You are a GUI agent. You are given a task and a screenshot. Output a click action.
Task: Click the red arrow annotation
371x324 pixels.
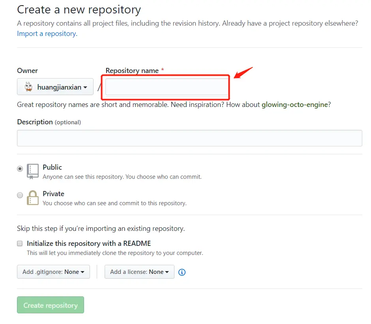pos(243,73)
